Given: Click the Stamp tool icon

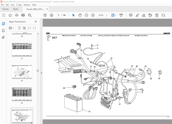Looking at the screenshot, I should pos(150,15).
